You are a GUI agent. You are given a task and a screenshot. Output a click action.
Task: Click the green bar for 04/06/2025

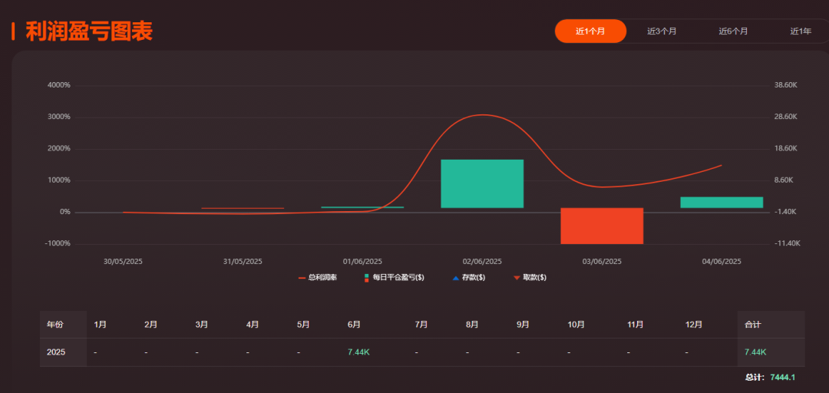click(722, 203)
